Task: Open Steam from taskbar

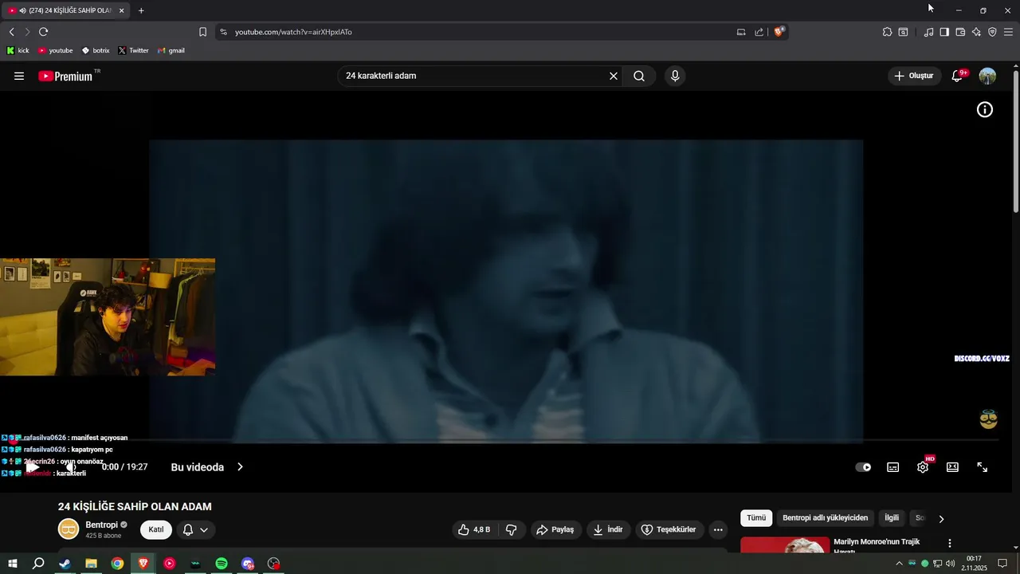Action: tap(65, 564)
